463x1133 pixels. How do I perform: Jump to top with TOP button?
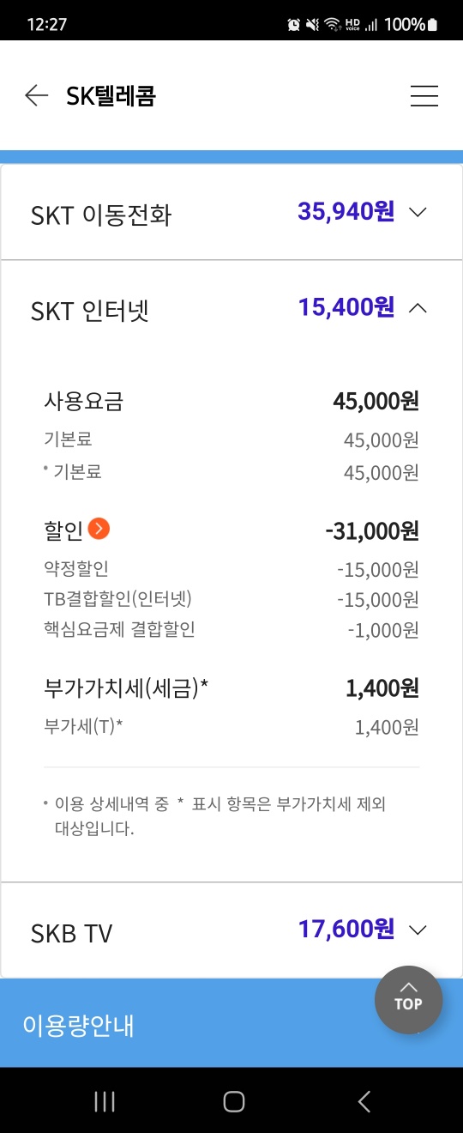tap(408, 1000)
